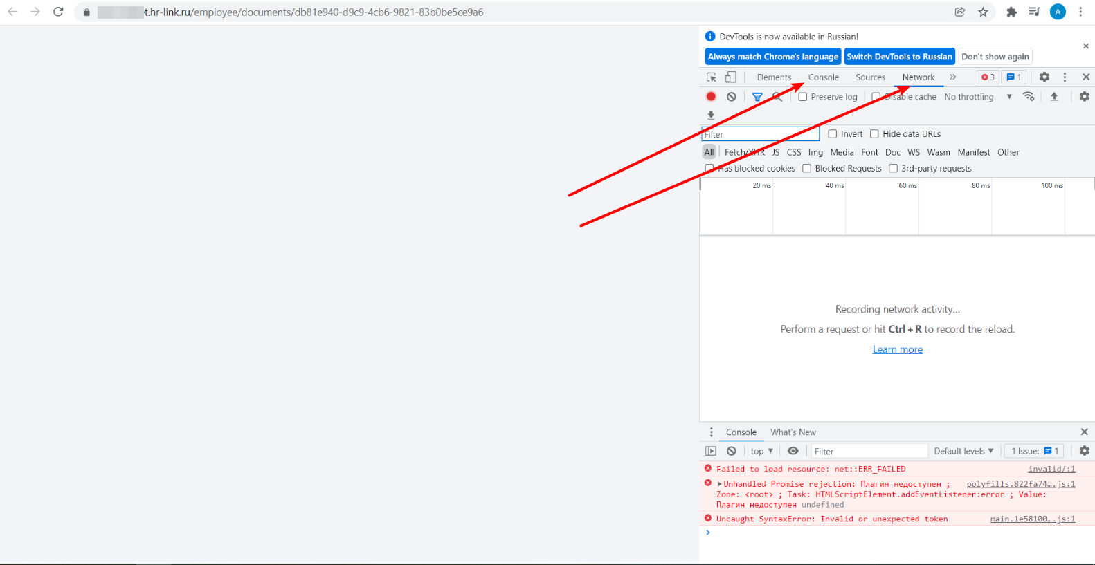Click the padlock site info icon
Viewport: 1095px width, 565px height.
[x=87, y=12]
